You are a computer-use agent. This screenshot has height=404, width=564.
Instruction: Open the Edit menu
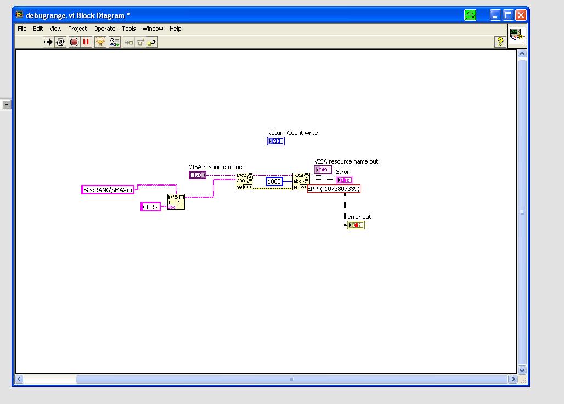point(38,29)
